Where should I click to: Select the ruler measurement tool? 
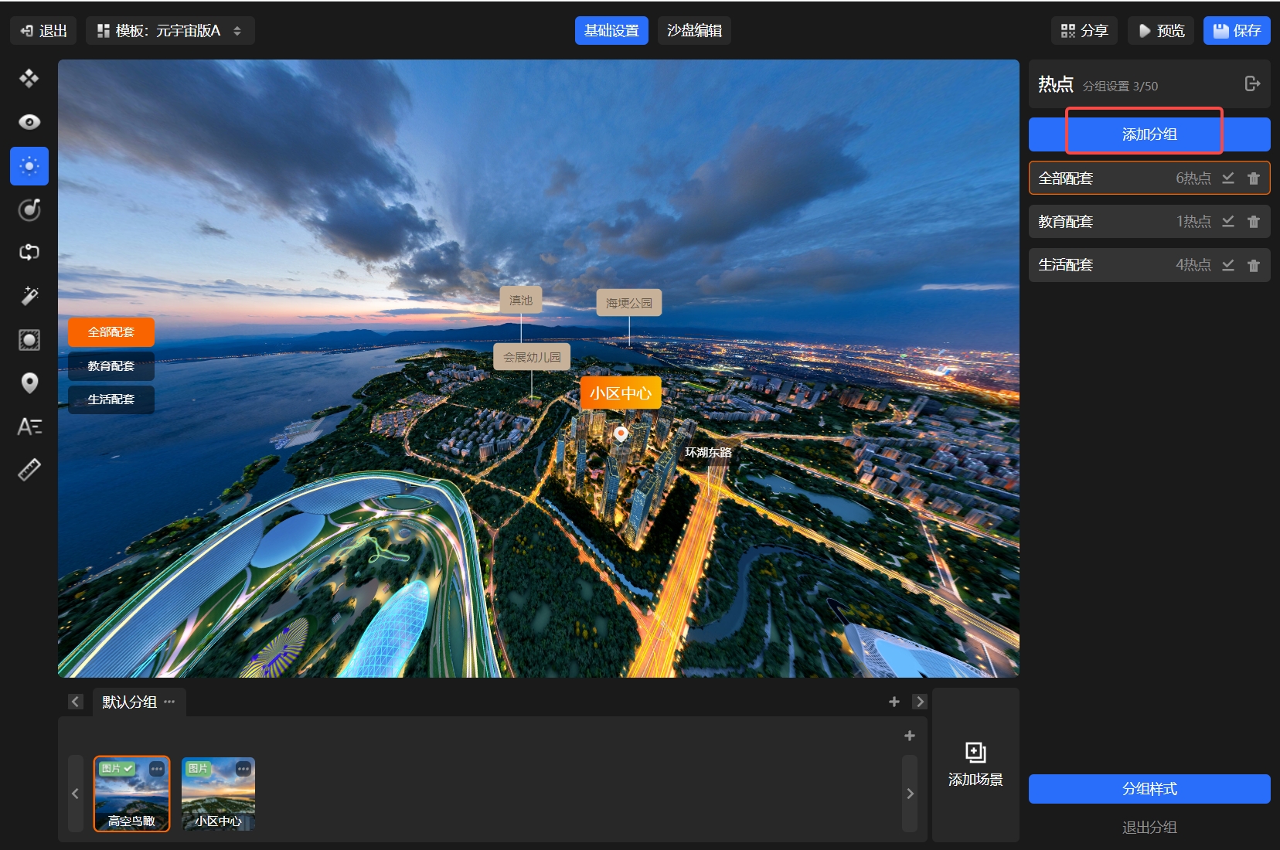click(x=29, y=470)
